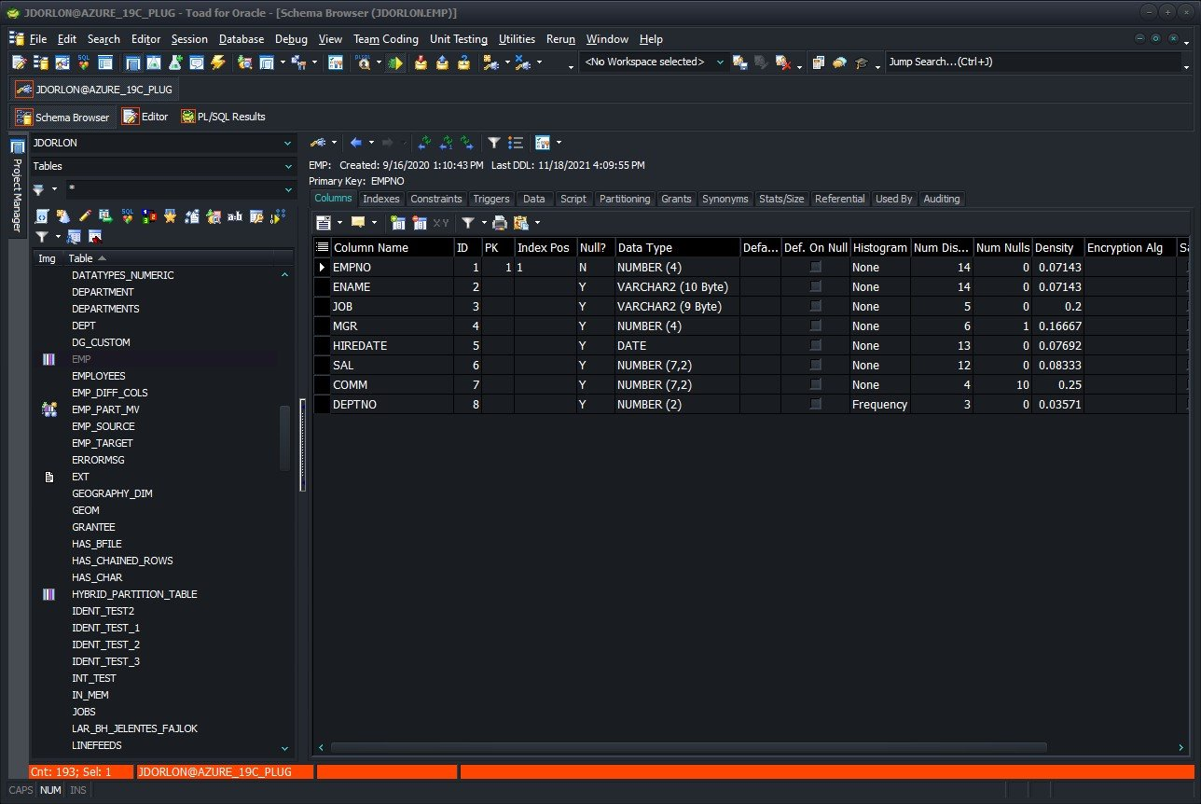
Task: Click the first green refresh arrows icon
Action: [x=424, y=143]
